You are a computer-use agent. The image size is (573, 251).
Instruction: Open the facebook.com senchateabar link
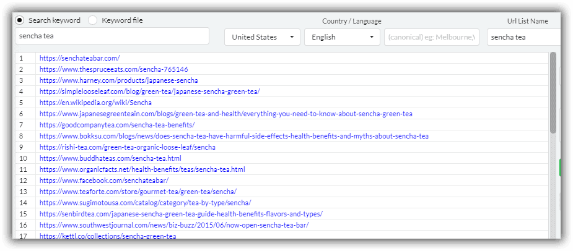pos(104,181)
